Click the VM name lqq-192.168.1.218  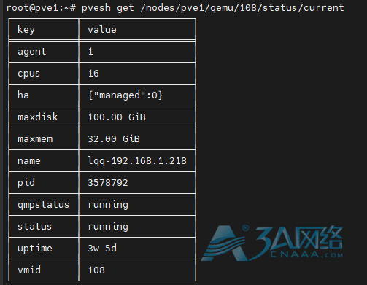pyautogui.click(x=137, y=161)
